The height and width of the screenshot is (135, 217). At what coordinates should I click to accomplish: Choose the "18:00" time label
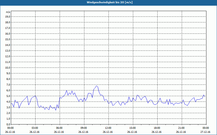point(157,128)
